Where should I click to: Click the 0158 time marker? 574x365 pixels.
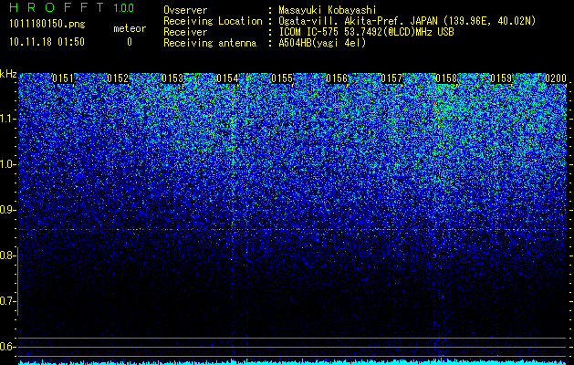446,78
